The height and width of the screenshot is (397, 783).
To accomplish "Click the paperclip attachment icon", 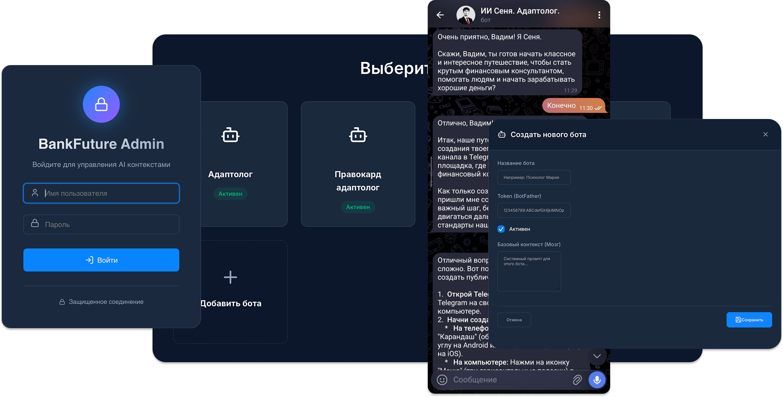I will 577,380.
